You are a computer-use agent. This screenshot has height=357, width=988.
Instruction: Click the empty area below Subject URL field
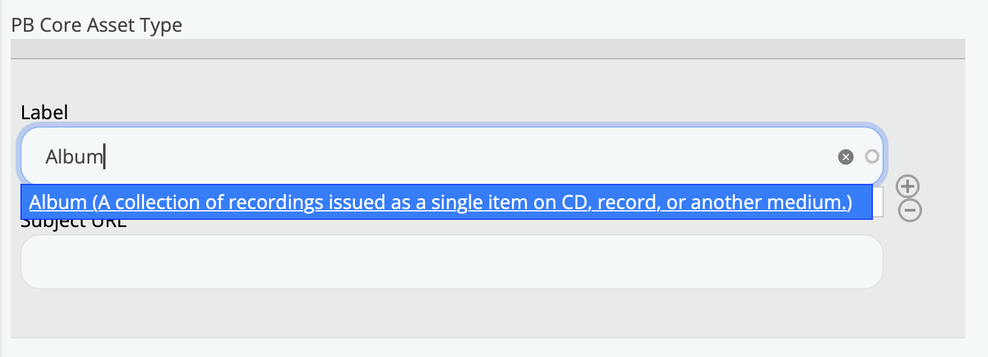[451, 313]
